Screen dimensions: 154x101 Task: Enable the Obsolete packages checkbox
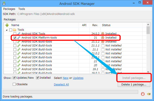(14, 84)
